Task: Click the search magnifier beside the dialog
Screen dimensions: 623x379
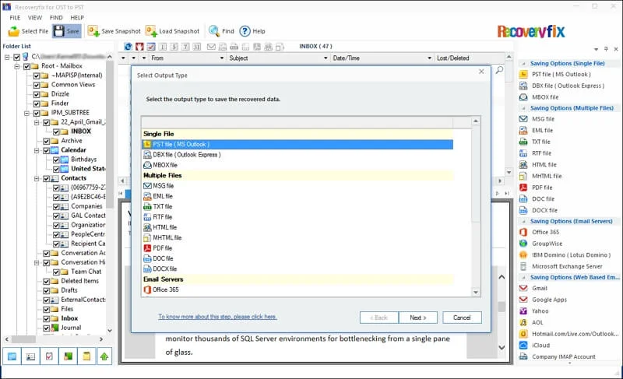Action: point(499,70)
